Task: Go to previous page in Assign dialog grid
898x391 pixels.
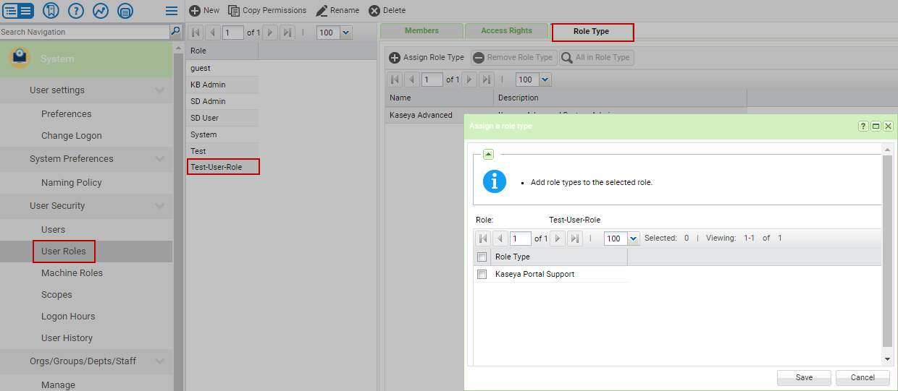Action: 500,239
